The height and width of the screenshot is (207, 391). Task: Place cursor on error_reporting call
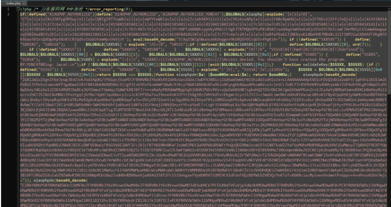pyautogui.click(x=112, y=9)
